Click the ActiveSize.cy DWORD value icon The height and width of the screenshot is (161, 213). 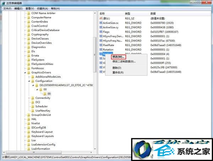coord(101,27)
